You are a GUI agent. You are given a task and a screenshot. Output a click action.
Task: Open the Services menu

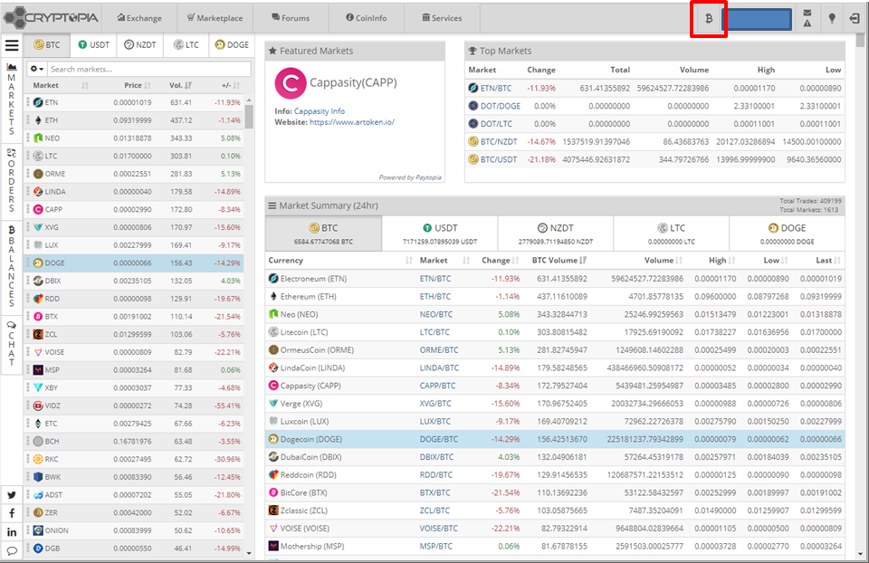pyautogui.click(x=442, y=18)
